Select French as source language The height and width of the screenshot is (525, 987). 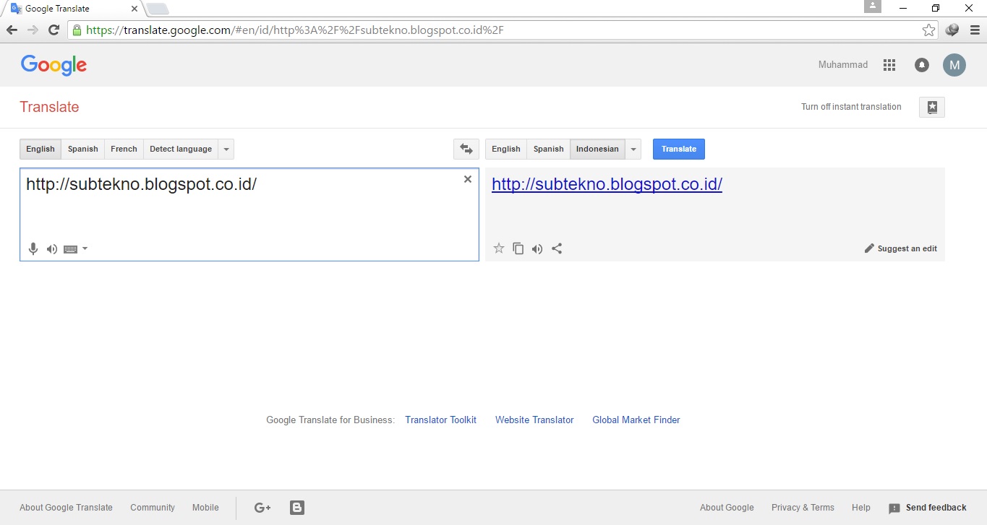pyautogui.click(x=124, y=149)
